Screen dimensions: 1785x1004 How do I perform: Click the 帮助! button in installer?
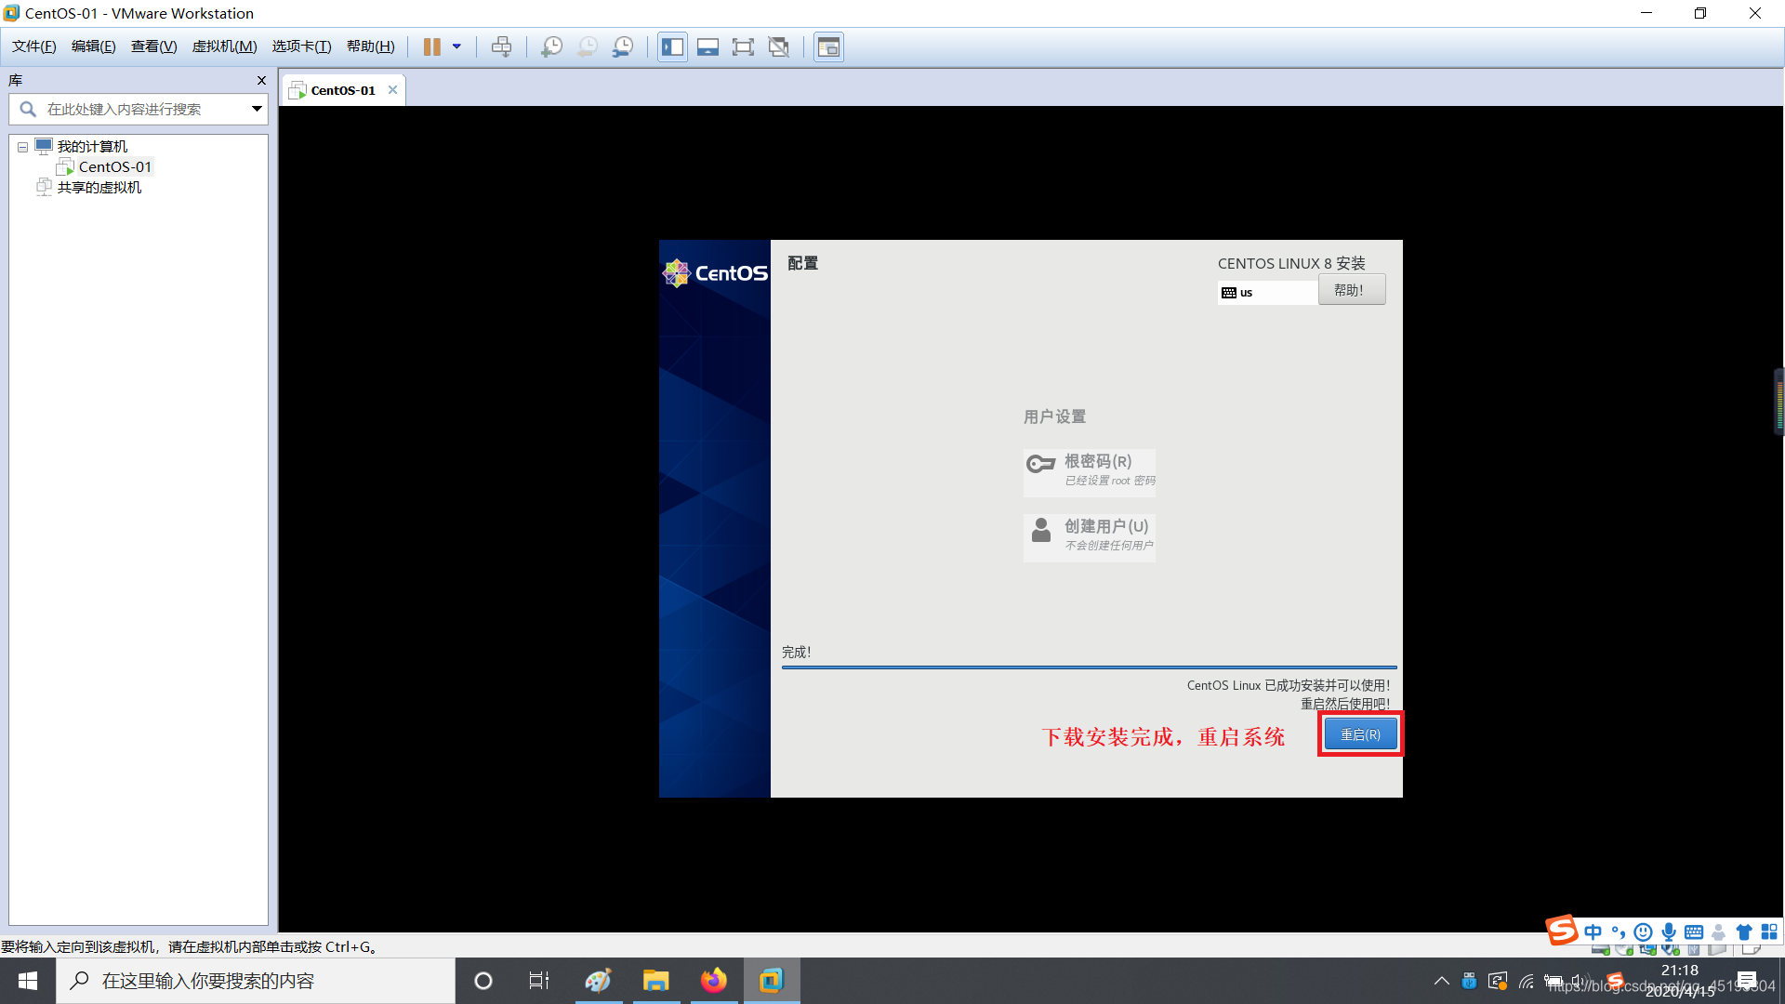[1352, 290]
